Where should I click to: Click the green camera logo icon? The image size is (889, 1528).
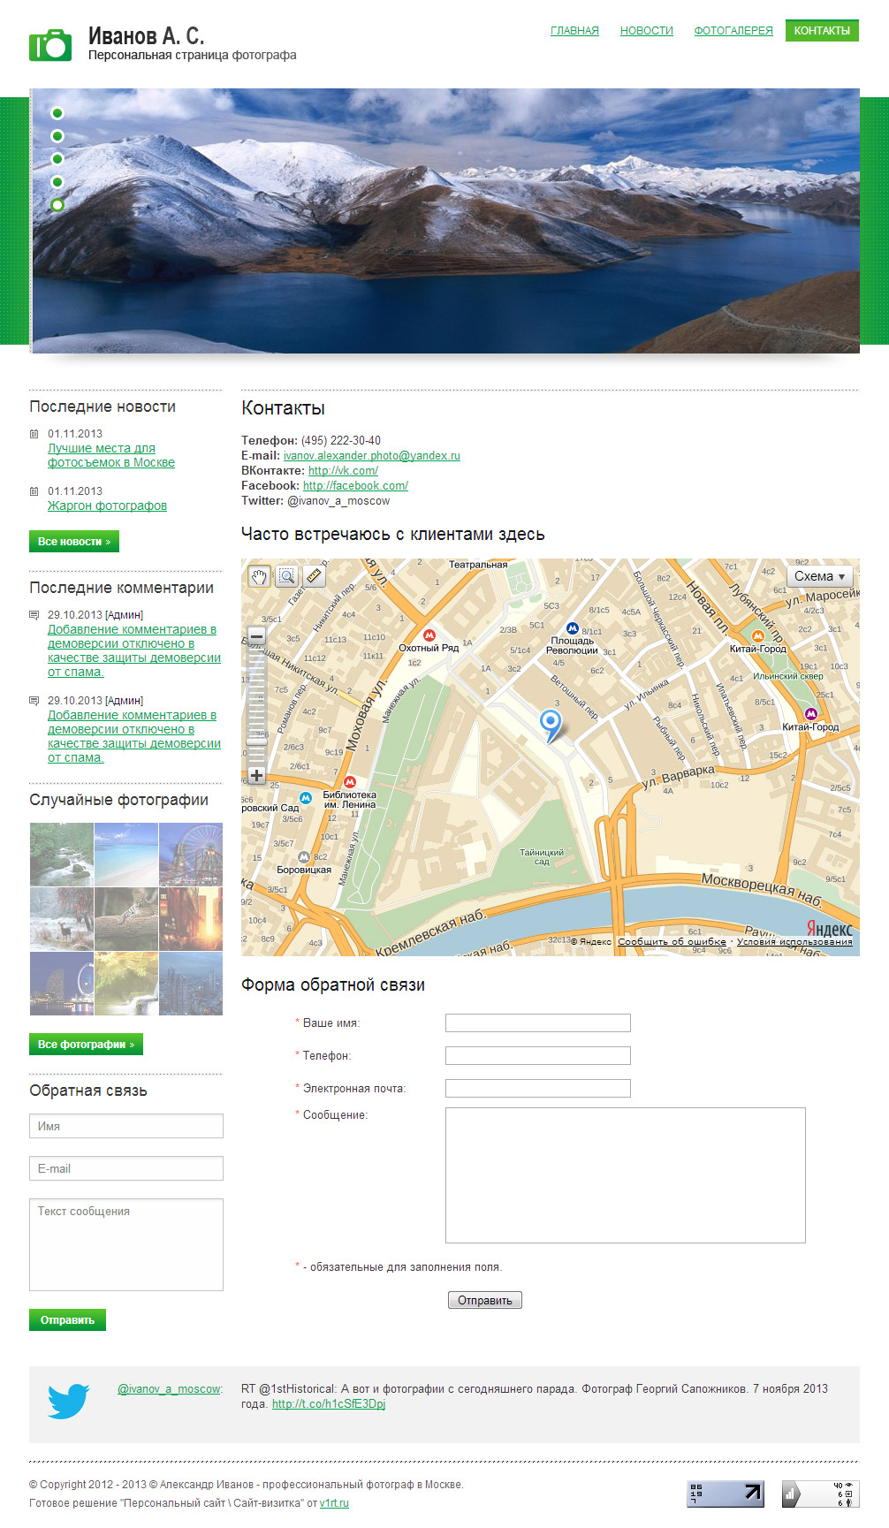coord(50,44)
